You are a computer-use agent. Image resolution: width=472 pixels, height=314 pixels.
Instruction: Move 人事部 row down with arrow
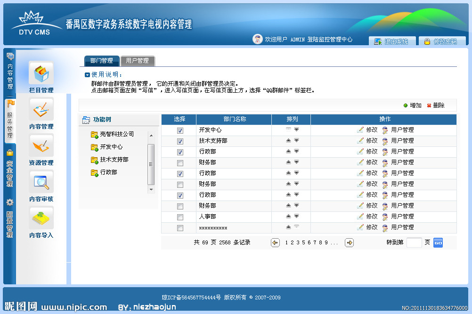(x=296, y=216)
